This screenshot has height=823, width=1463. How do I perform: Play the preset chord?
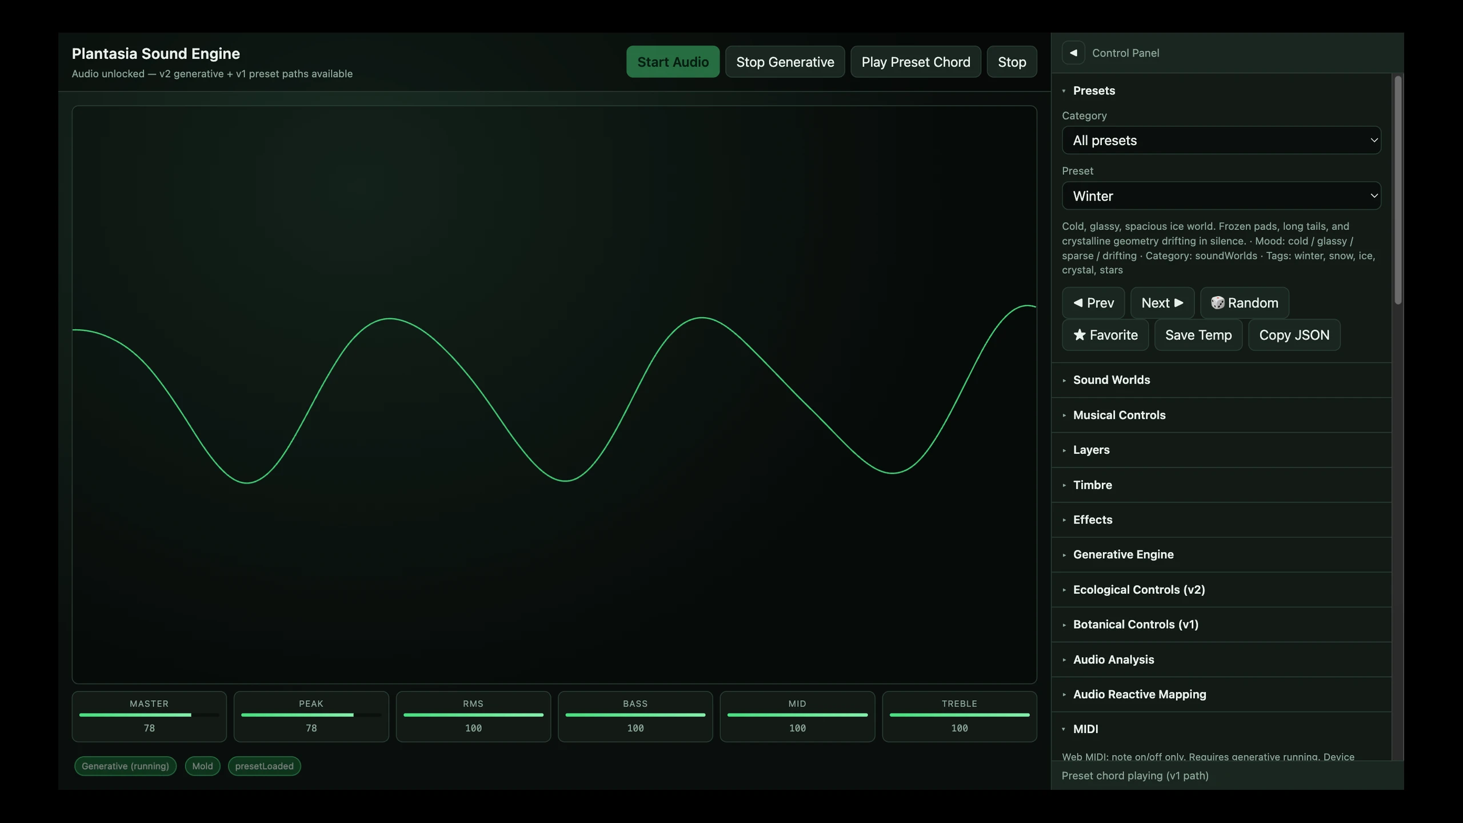[x=916, y=62]
